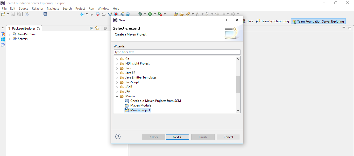Click the top icon in left sidebar
Screen dimensions: 354x156
point(3,34)
